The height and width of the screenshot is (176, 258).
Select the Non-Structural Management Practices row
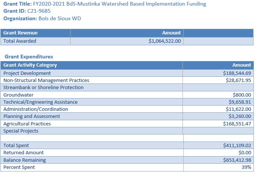46,80
